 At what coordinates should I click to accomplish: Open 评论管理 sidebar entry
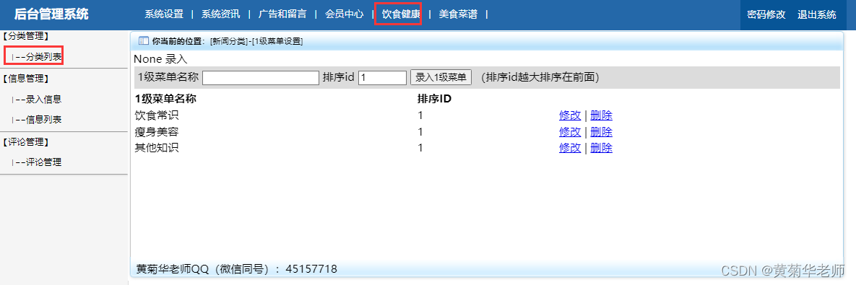(43, 162)
